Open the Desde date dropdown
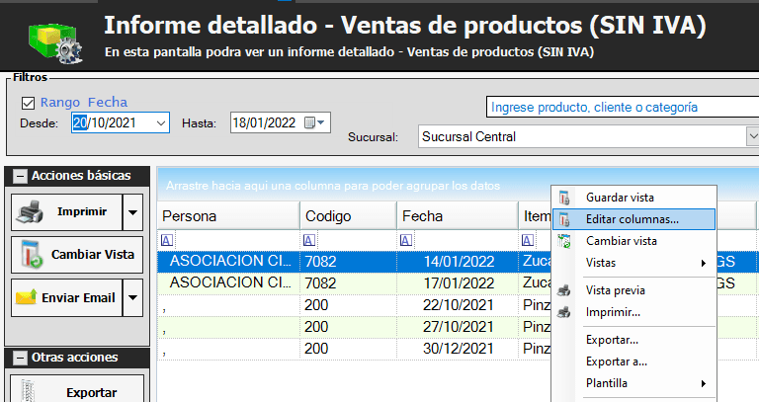This screenshot has width=759, height=402. pyautogui.click(x=161, y=122)
